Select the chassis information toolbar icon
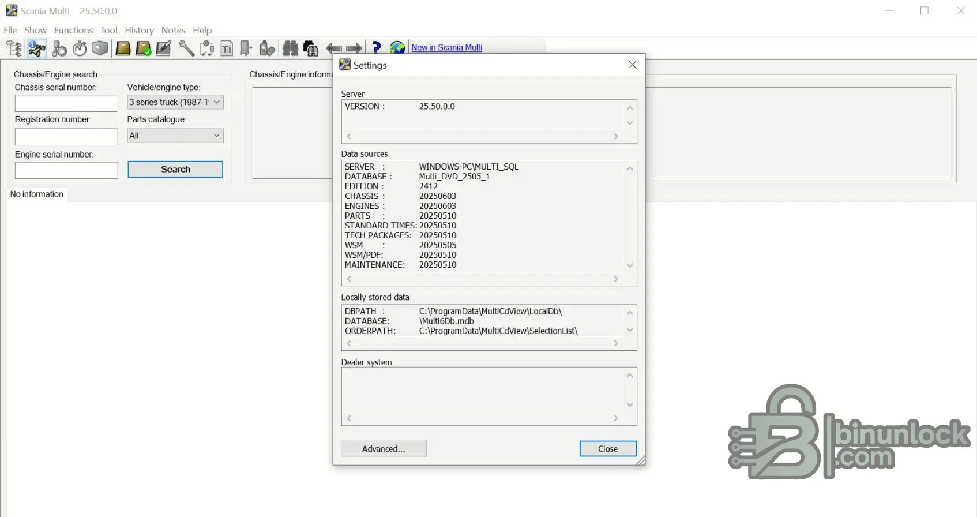Screen dimensions: 977x517 click(37, 48)
